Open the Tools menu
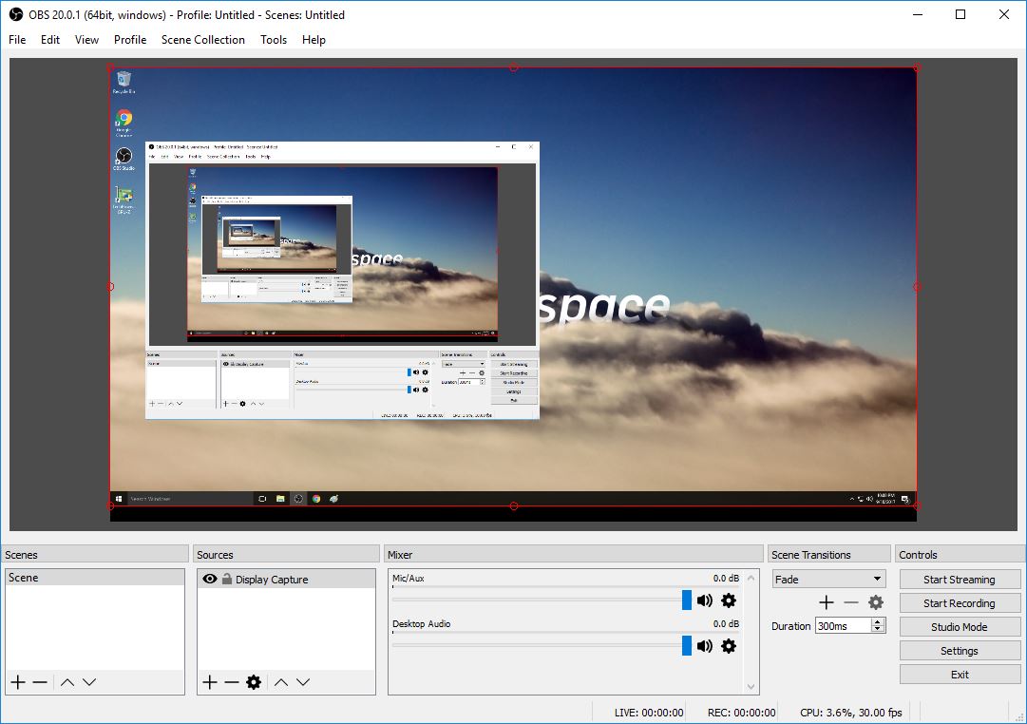Image resolution: width=1027 pixels, height=724 pixels. click(x=274, y=40)
